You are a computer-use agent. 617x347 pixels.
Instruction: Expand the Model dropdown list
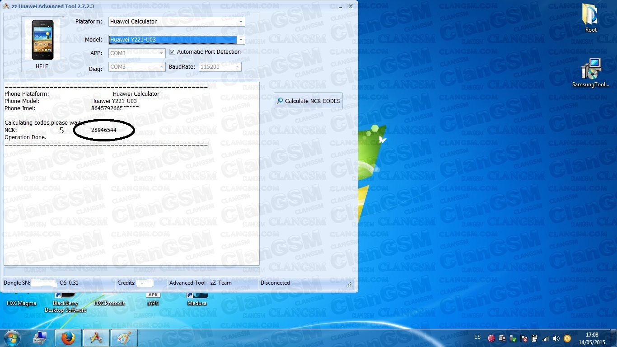click(x=241, y=40)
